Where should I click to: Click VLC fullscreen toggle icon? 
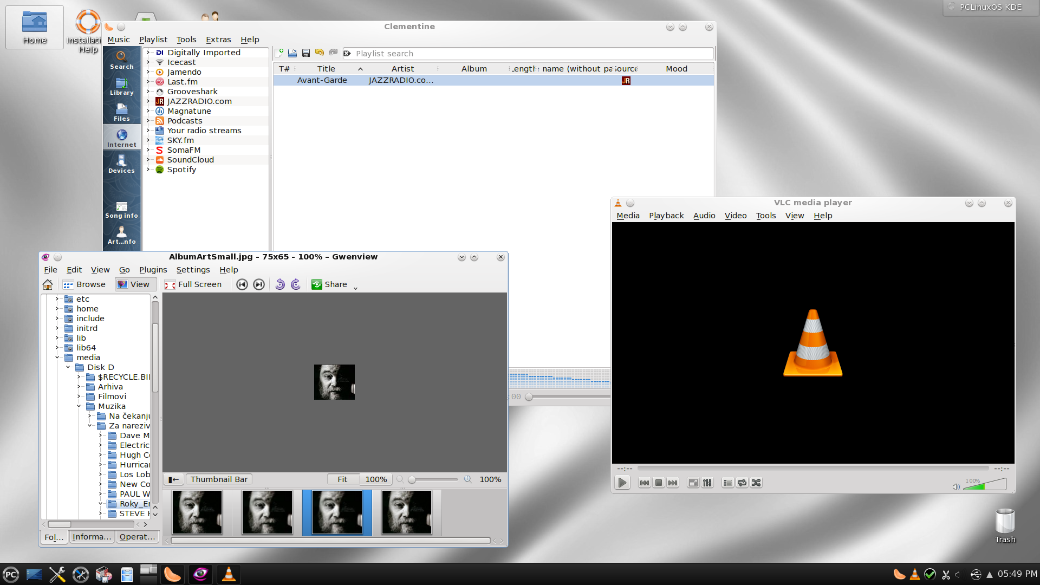point(693,483)
